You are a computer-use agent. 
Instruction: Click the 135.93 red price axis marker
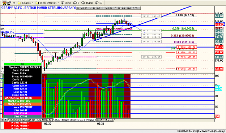219,69
